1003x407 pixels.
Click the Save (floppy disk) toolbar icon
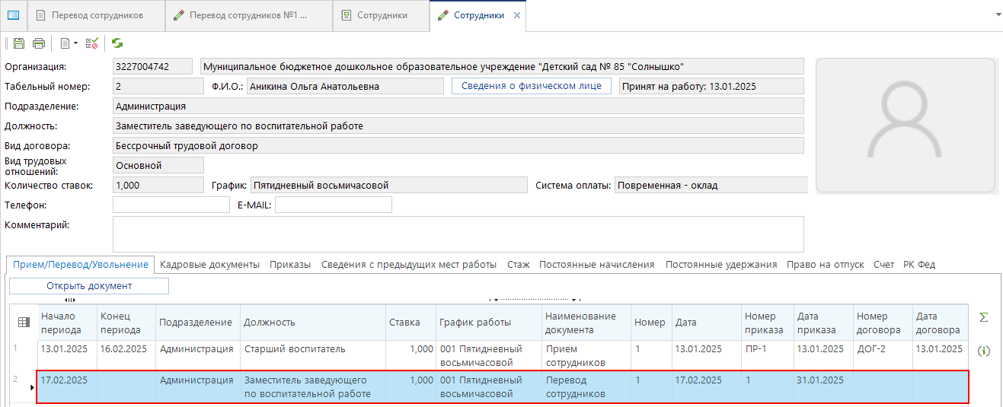(19, 43)
